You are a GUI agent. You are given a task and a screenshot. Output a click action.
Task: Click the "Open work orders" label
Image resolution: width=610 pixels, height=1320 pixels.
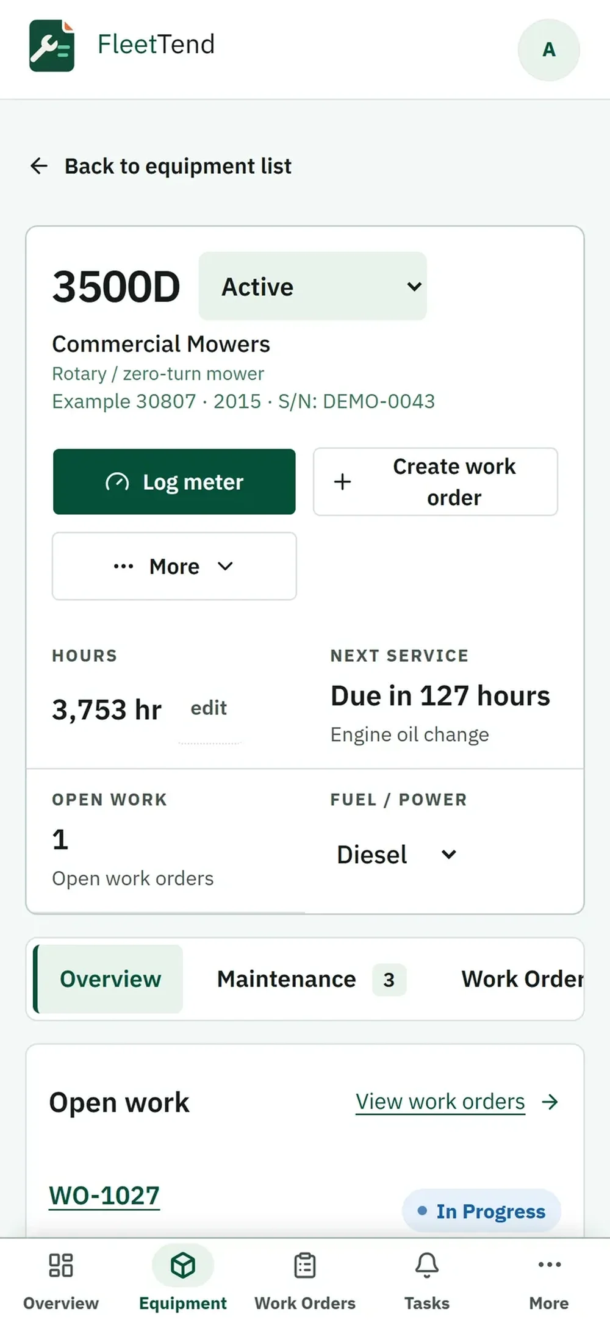point(133,878)
